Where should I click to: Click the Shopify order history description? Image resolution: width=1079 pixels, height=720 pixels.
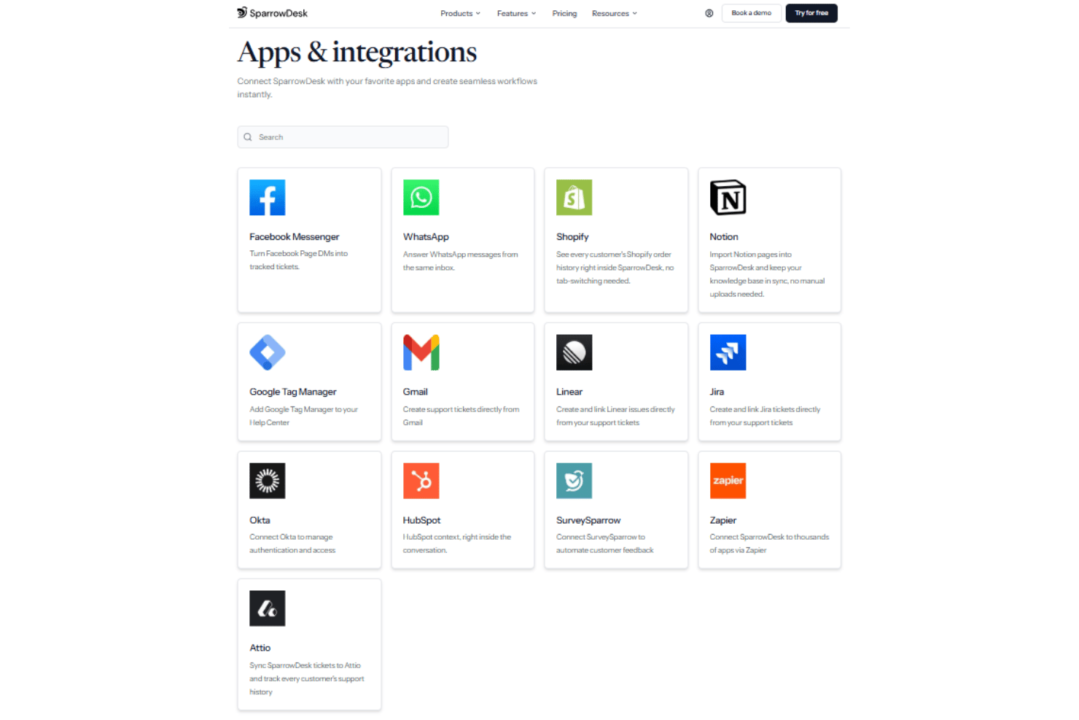pos(615,268)
